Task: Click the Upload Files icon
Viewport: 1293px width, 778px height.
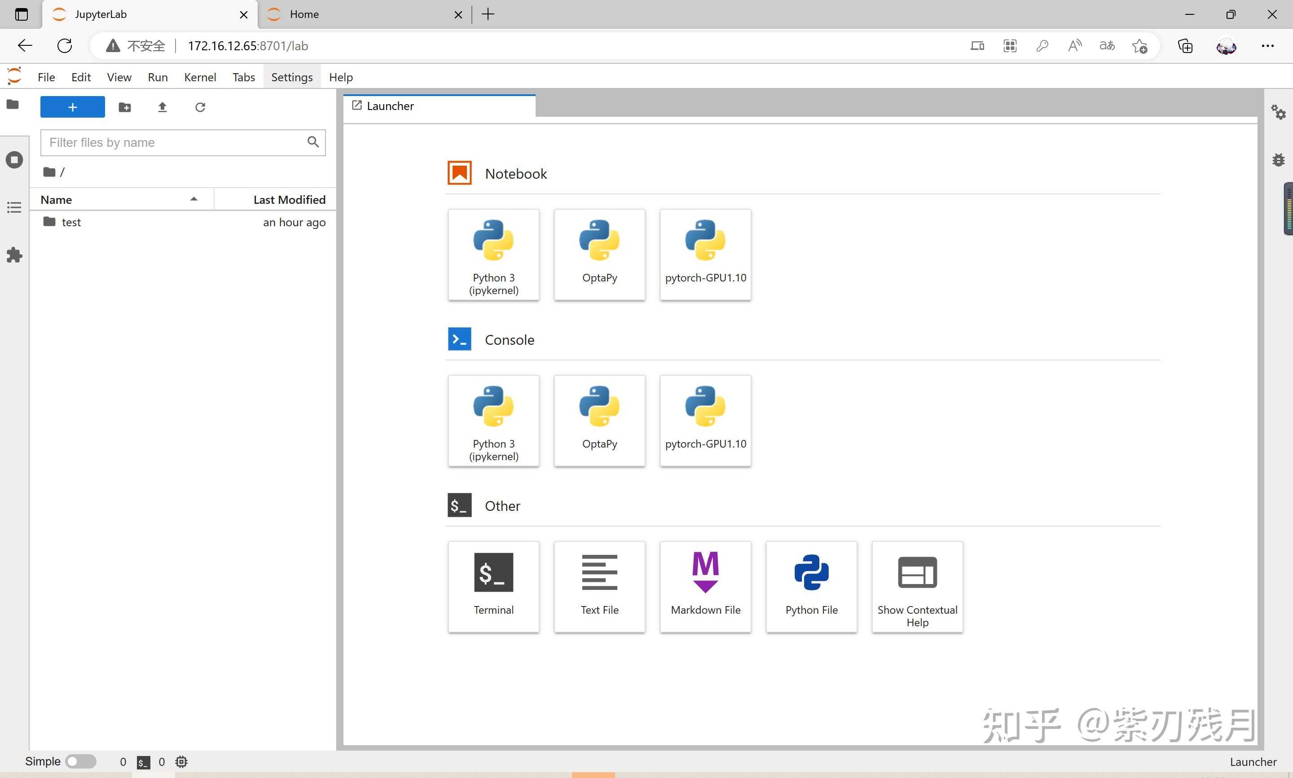Action: coord(163,107)
